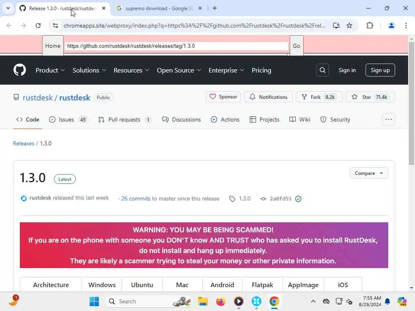Open Windows Start button
This screenshot has width=415, height=311.
(x=94, y=301)
